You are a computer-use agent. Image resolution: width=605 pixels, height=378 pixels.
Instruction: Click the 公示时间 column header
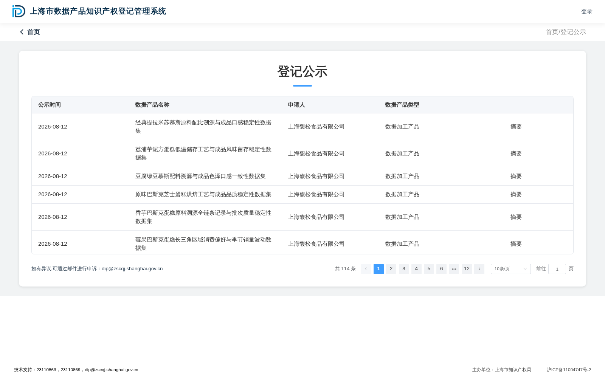tap(50, 105)
